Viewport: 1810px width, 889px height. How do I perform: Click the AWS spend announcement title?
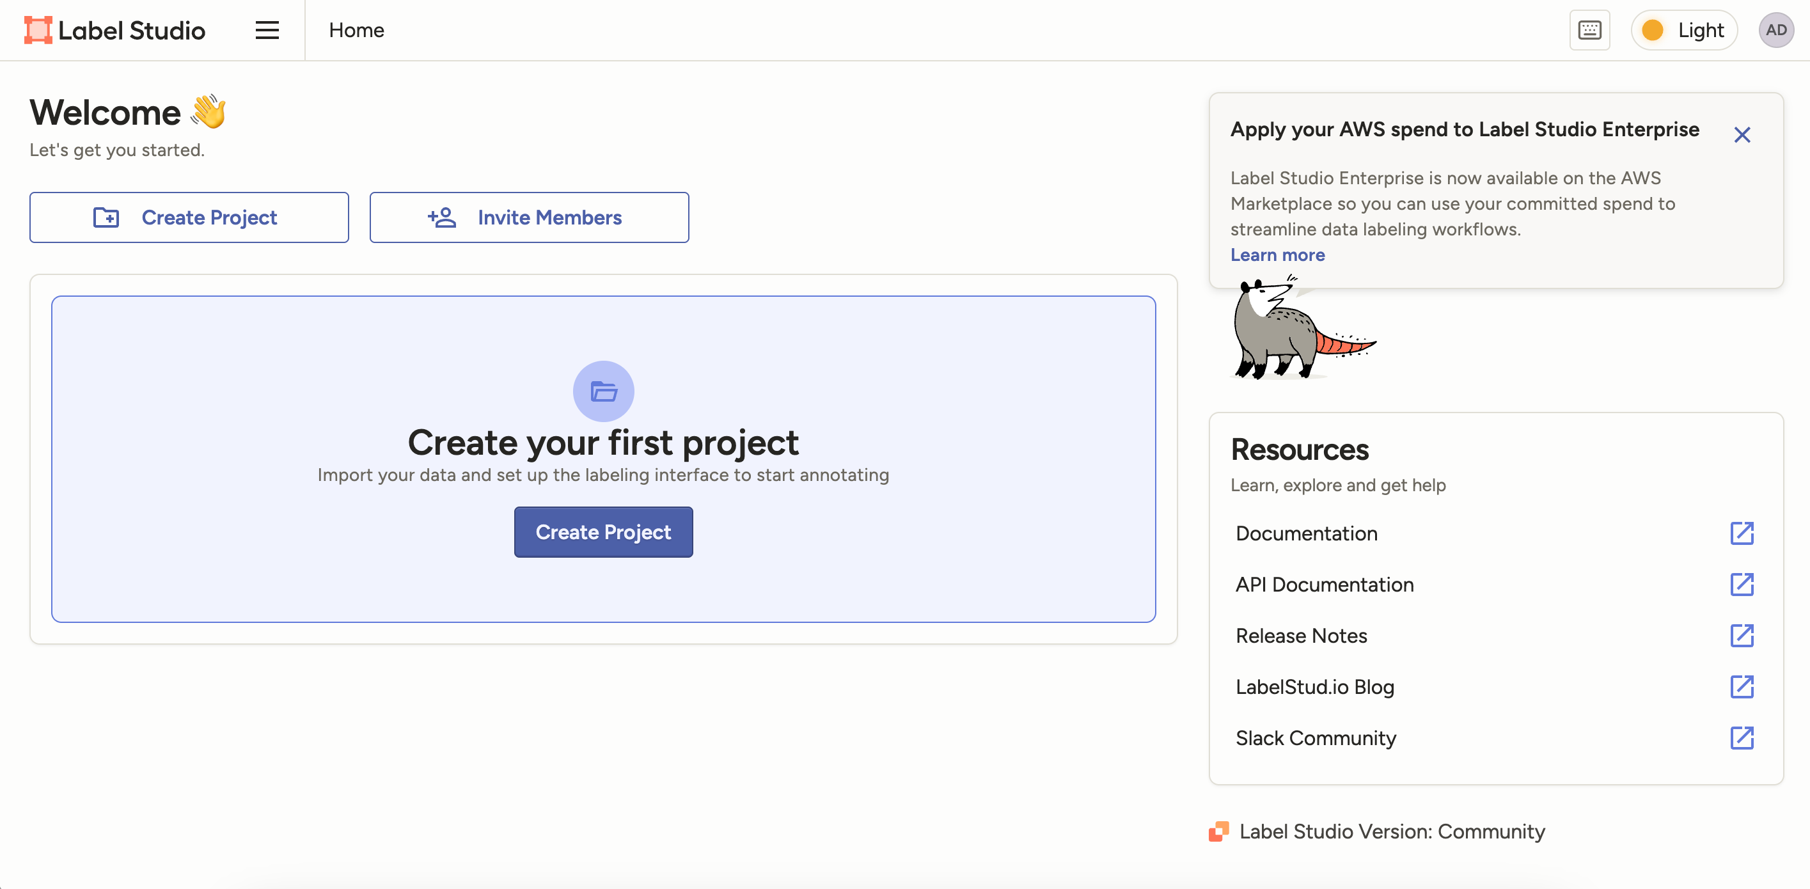pos(1465,129)
